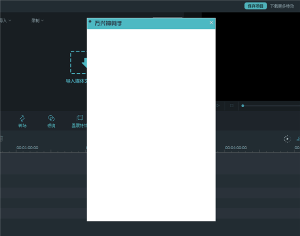The image size is (300, 236).
Task: Click the music note icon on timeline toolbar
Action: point(298,139)
